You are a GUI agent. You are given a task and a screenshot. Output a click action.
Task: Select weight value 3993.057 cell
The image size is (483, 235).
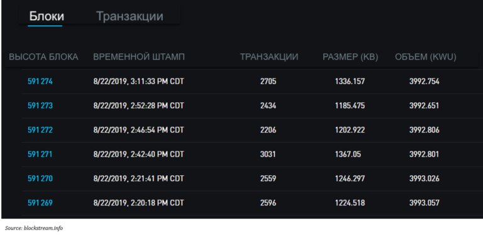[425, 203]
